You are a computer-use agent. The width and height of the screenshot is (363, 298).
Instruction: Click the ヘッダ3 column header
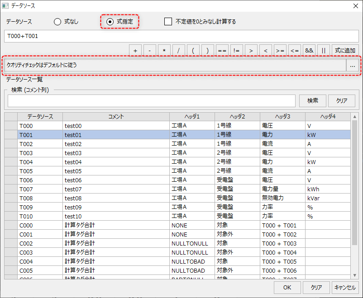pos(282,117)
